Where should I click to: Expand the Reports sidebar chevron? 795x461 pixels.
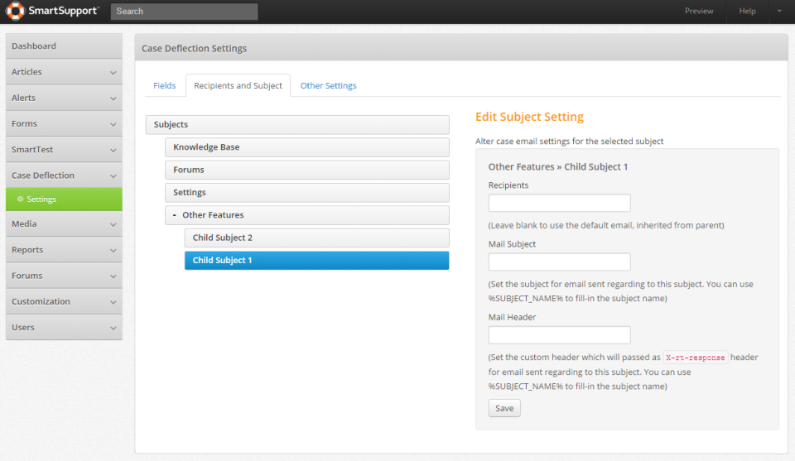(x=113, y=251)
